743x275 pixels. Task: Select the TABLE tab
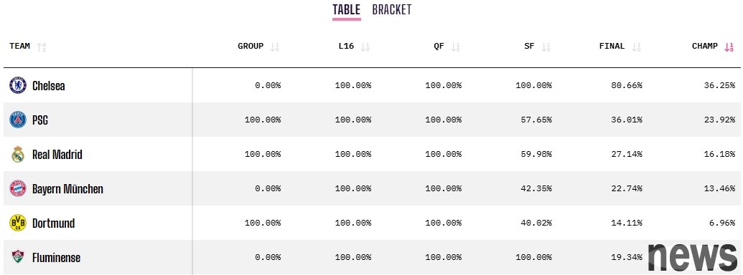click(x=347, y=10)
